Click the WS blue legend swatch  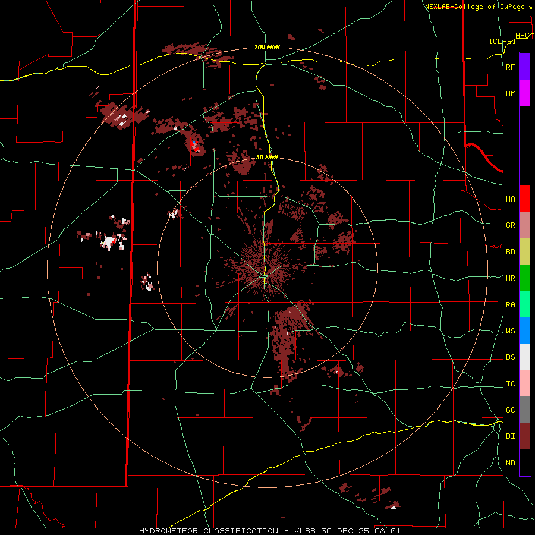(525, 331)
